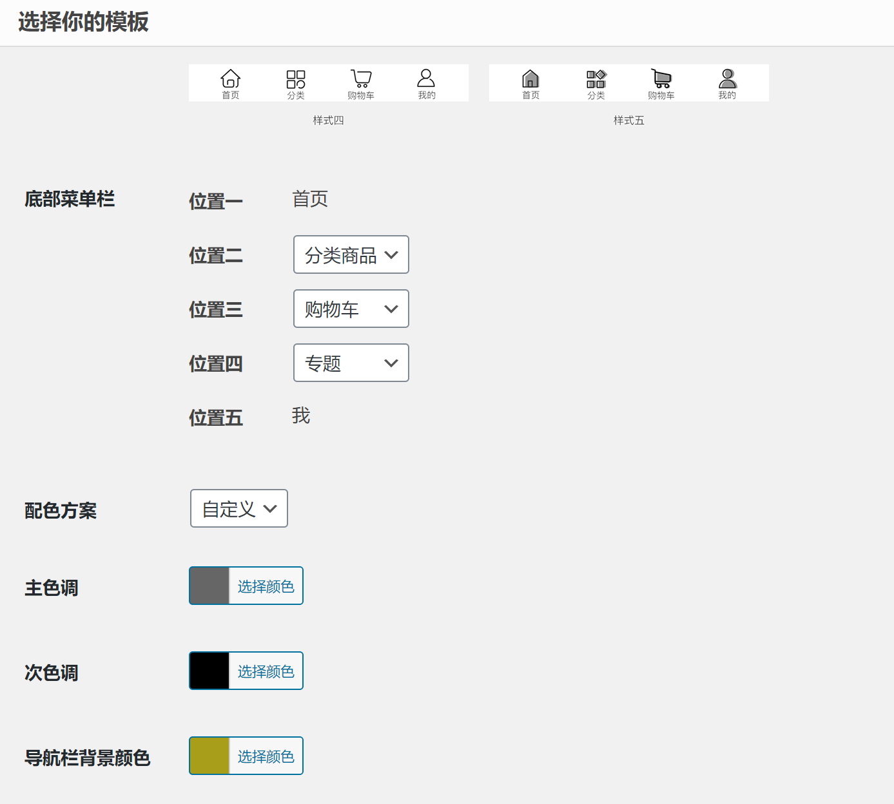
Task: Click the profile icon in 样式五 preview
Action: 727,79
